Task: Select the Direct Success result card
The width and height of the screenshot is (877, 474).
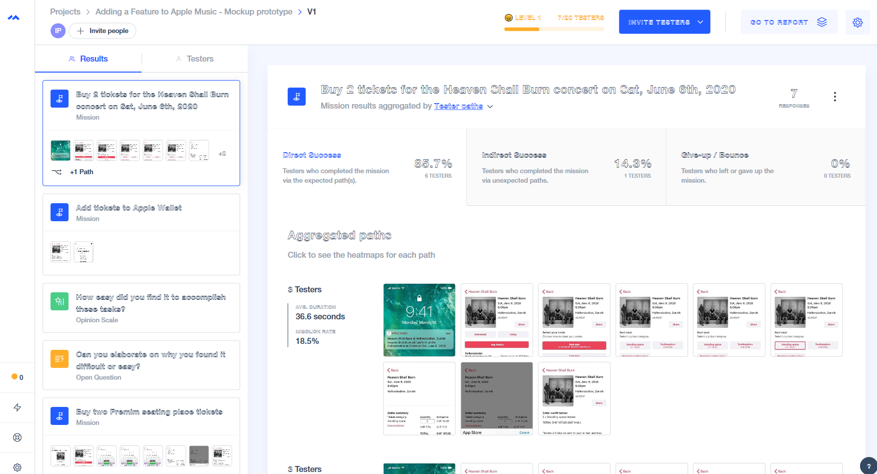Action: [x=367, y=167]
